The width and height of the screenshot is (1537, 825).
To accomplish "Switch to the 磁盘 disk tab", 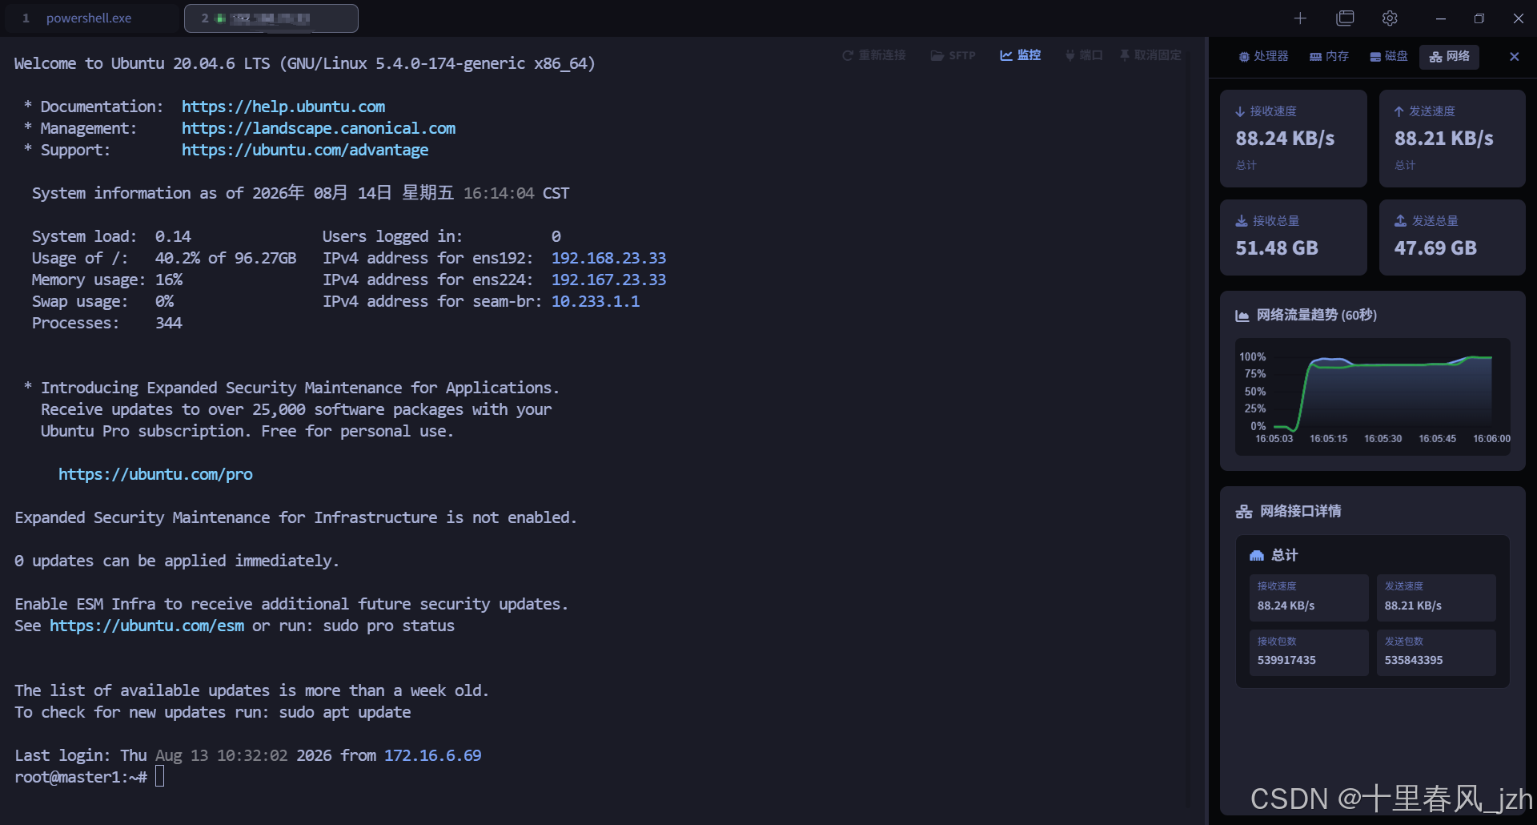I will point(1389,56).
